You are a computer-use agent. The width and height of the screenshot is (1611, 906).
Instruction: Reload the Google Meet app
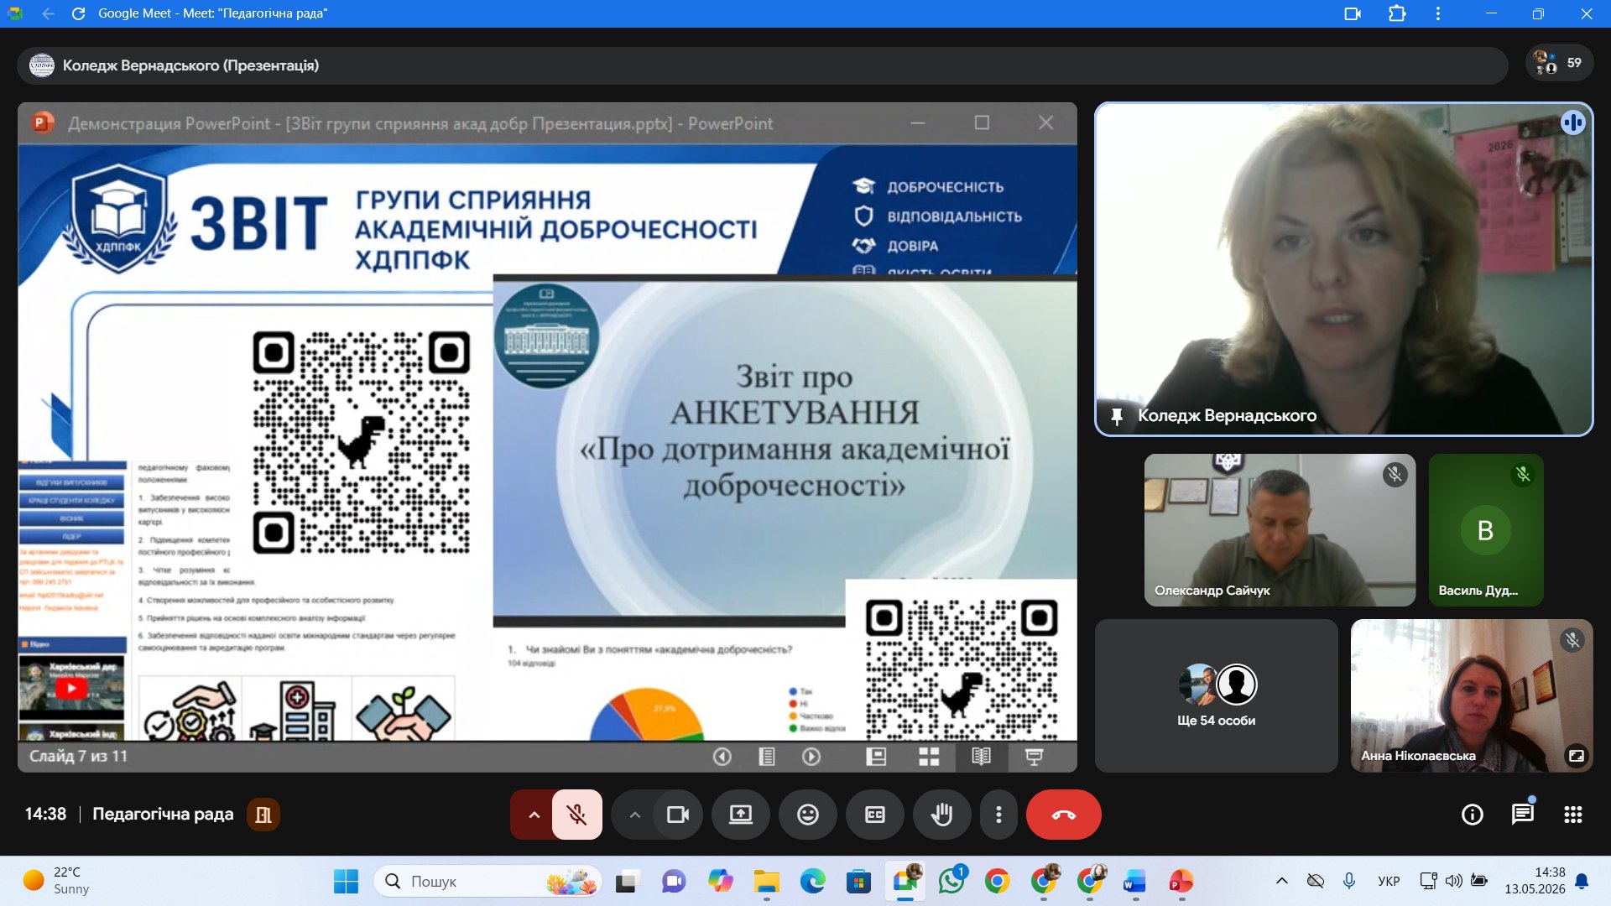point(78,13)
